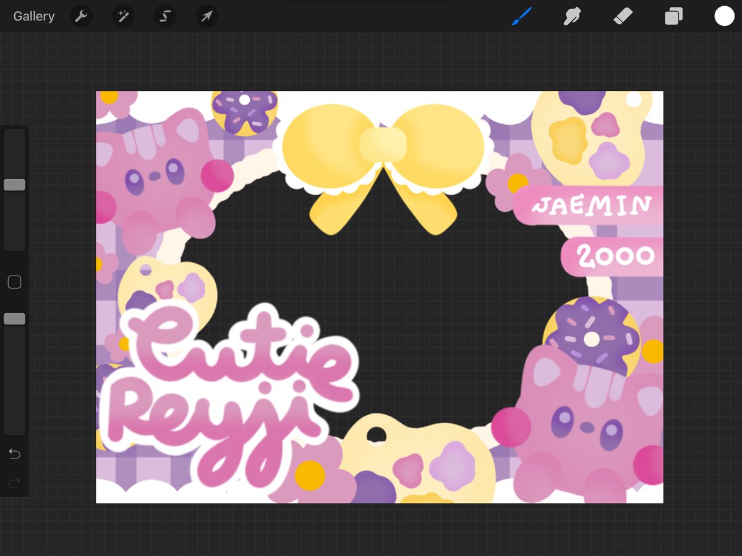Image resolution: width=742 pixels, height=556 pixels.
Task: Open the Adjustments magic wand menu
Action: pos(123,16)
